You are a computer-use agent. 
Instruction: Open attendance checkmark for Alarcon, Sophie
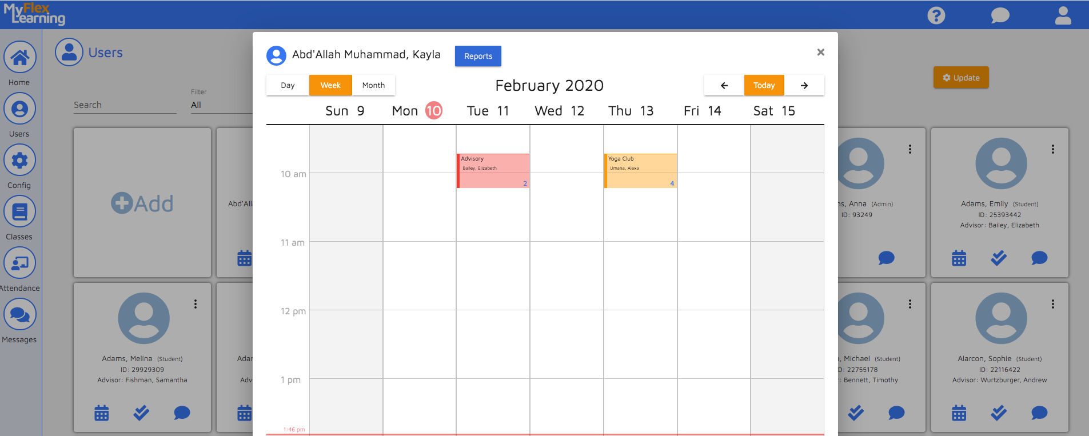point(999,413)
